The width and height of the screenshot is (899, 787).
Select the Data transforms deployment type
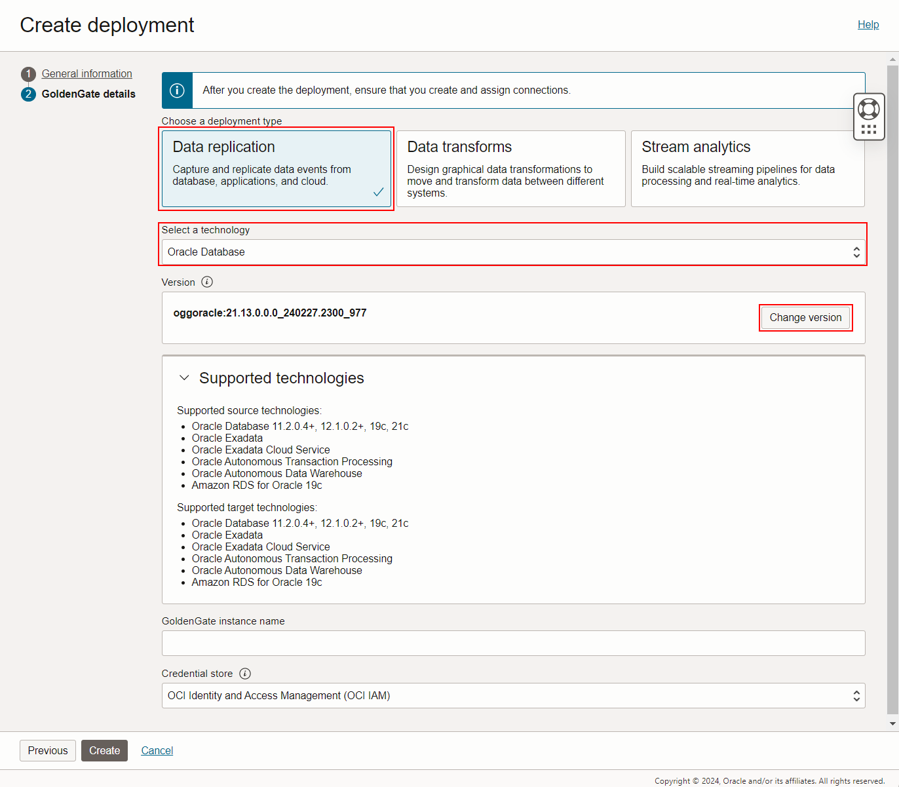coord(510,168)
